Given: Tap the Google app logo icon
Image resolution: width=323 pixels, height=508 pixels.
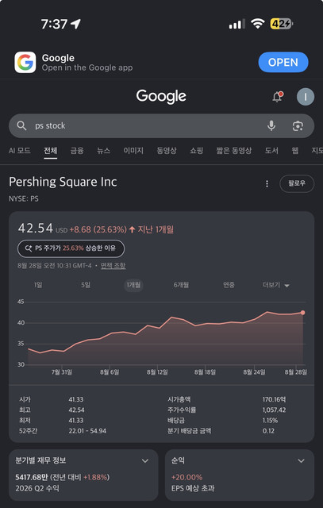Looking at the screenshot, I should pyautogui.click(x=25, y=62).
